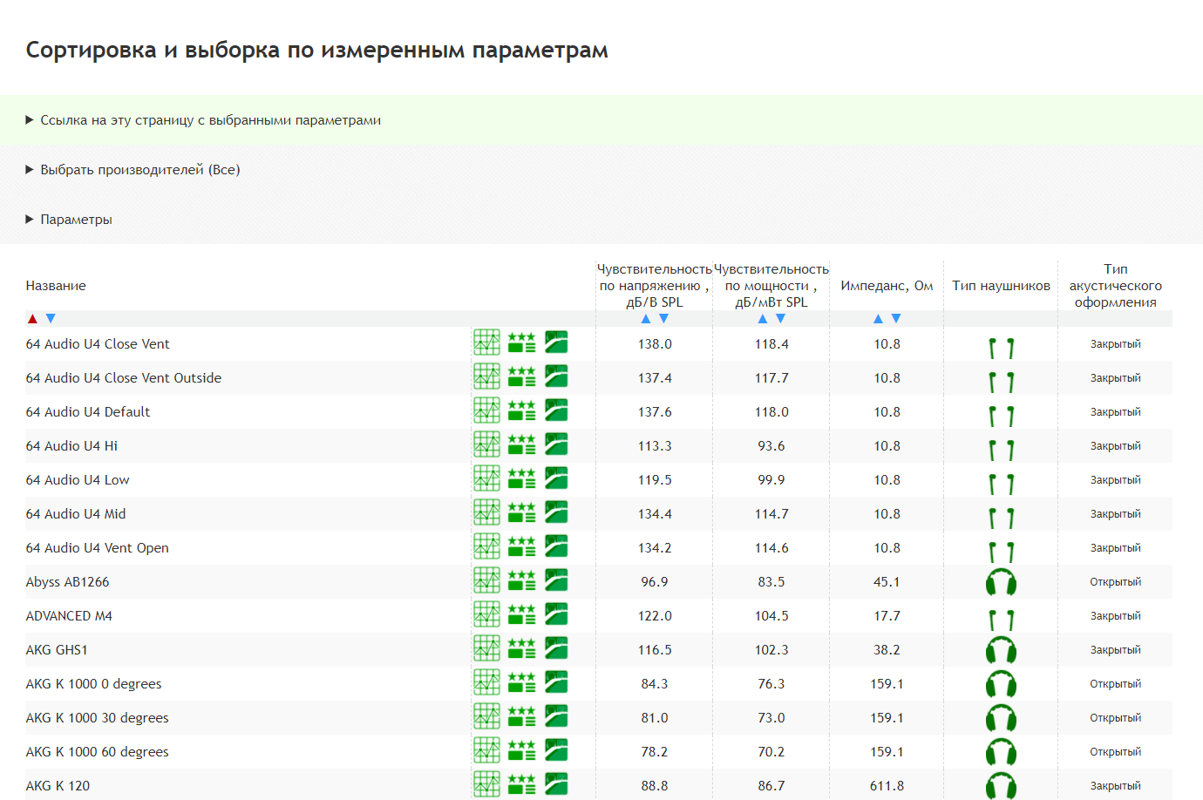This screenshot has height=800, width=1203.
Task: Expand 'Выбрать производителей (Все)' section
Action: (139, 170)
